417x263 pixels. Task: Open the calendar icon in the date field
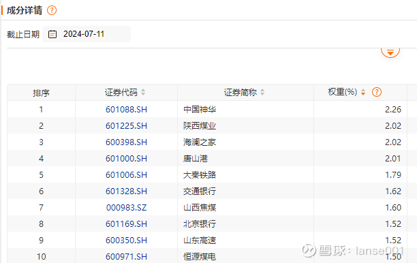(x=52, y=34)
